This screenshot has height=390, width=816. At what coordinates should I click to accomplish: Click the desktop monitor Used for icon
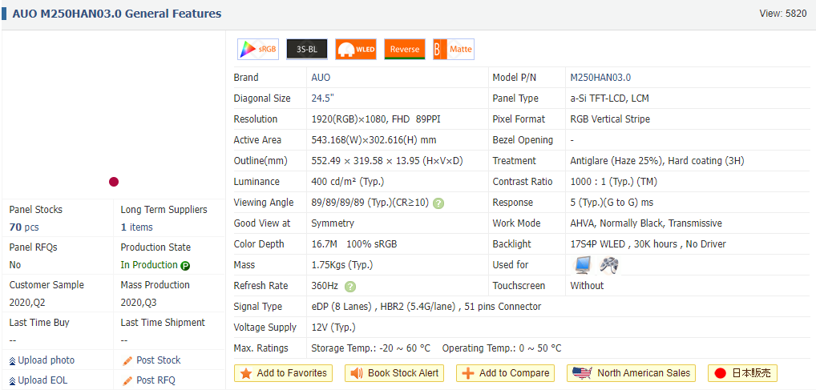(x=583, y=265)
